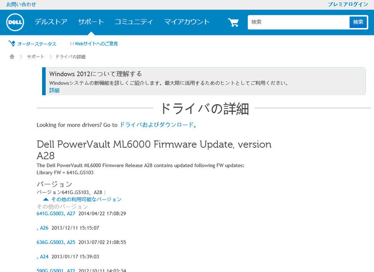The width and height of the screenshot is (374, 272).
Task: Click the home breadcrumb icon
Action: click(12, 57)
